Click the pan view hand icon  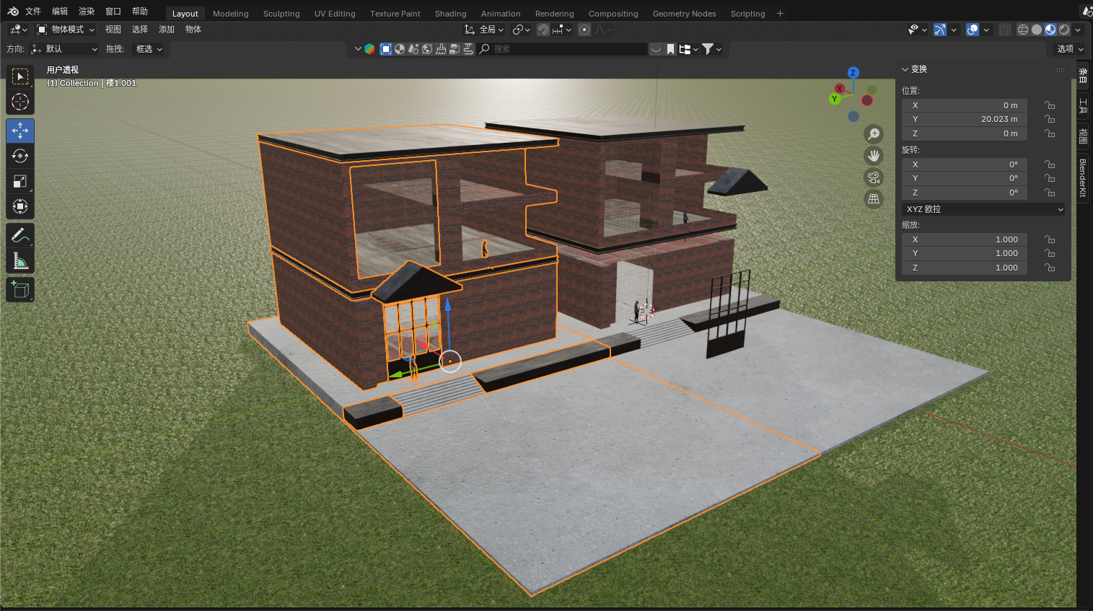(874, 156)
